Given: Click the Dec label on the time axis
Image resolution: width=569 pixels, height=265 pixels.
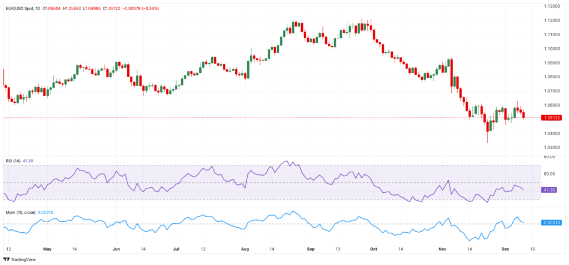Looking at the screenshot, I should (x=503, y=248).
